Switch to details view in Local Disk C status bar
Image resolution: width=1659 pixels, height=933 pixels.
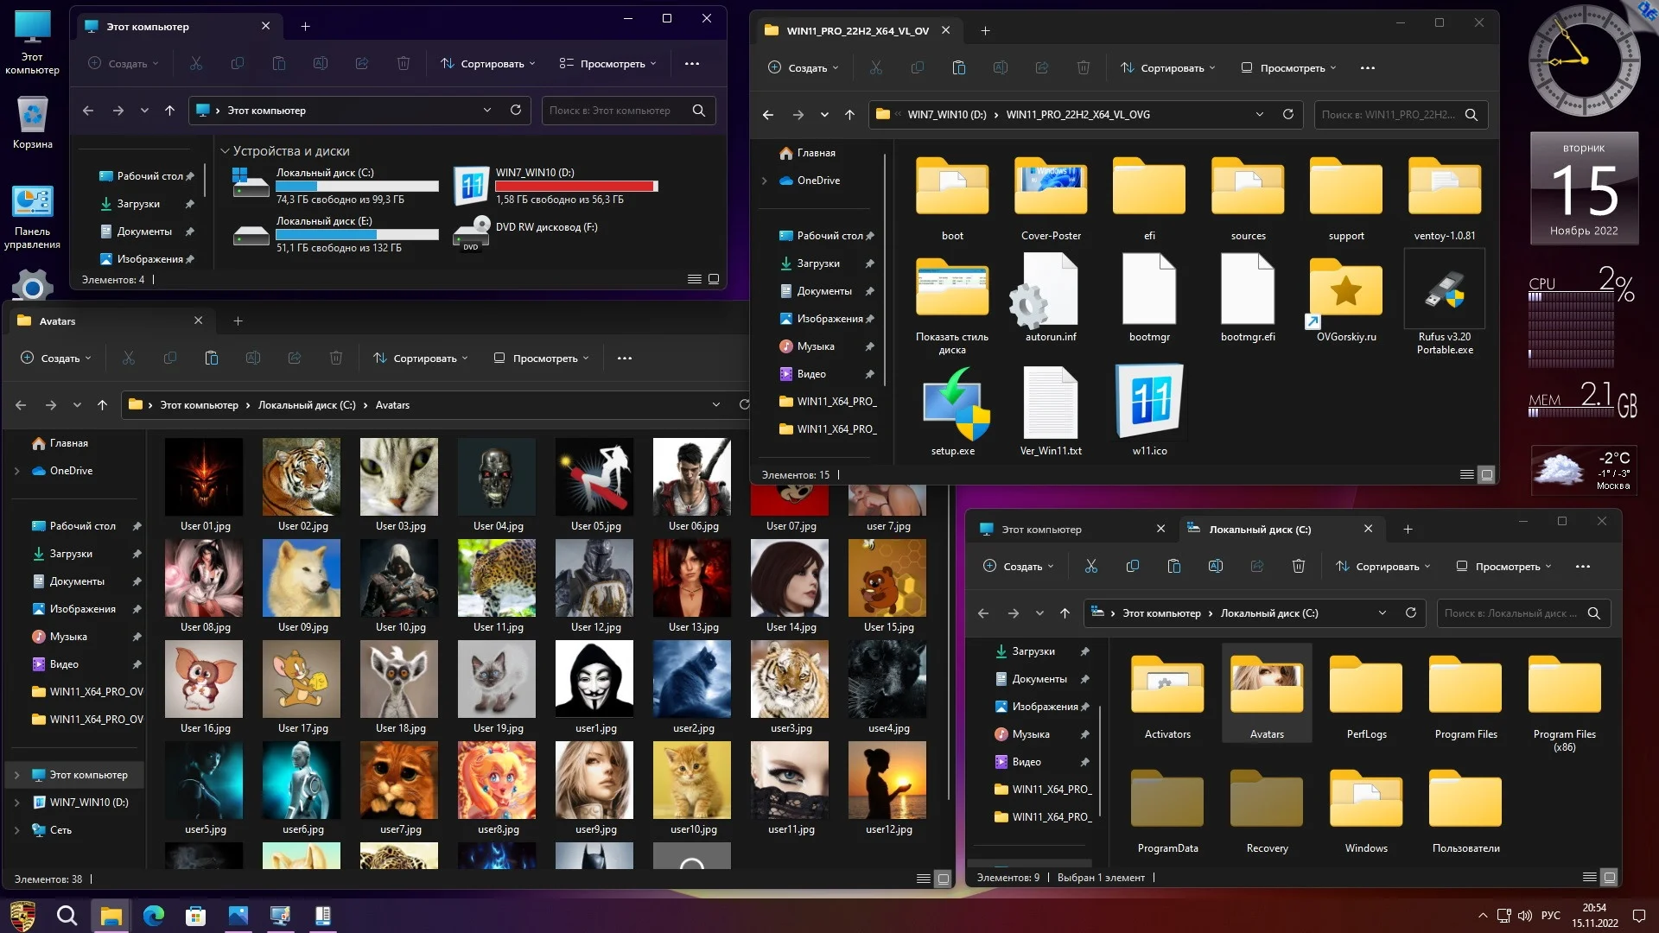tap(1589, 877)
